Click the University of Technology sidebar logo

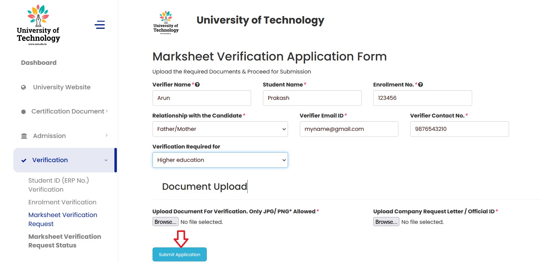[38, 25]
